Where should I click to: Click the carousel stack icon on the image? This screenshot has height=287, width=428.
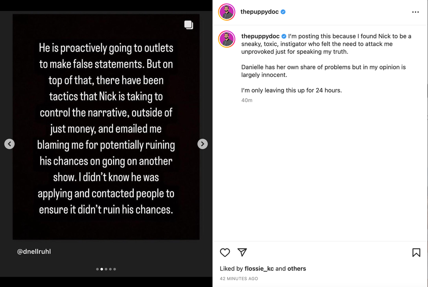coord(189,25)
